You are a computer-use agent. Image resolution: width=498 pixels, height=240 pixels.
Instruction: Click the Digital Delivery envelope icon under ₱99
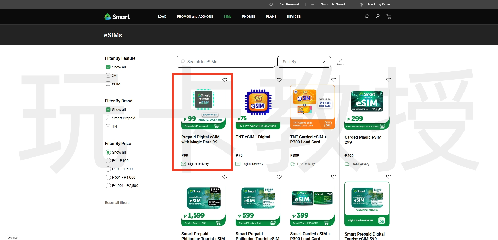(183, 164)
